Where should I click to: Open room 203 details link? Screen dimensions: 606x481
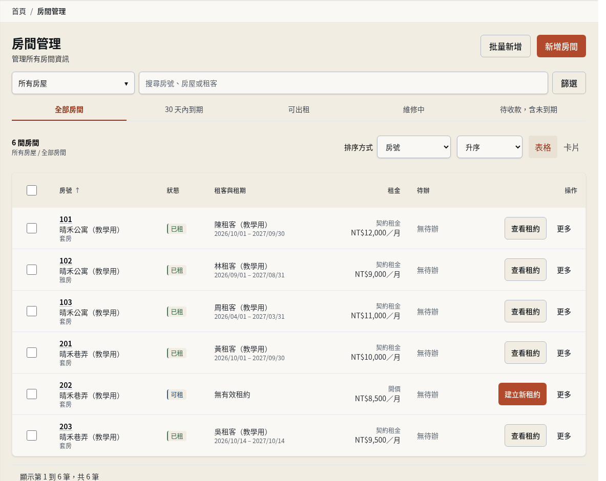click(x=66, y=427)
